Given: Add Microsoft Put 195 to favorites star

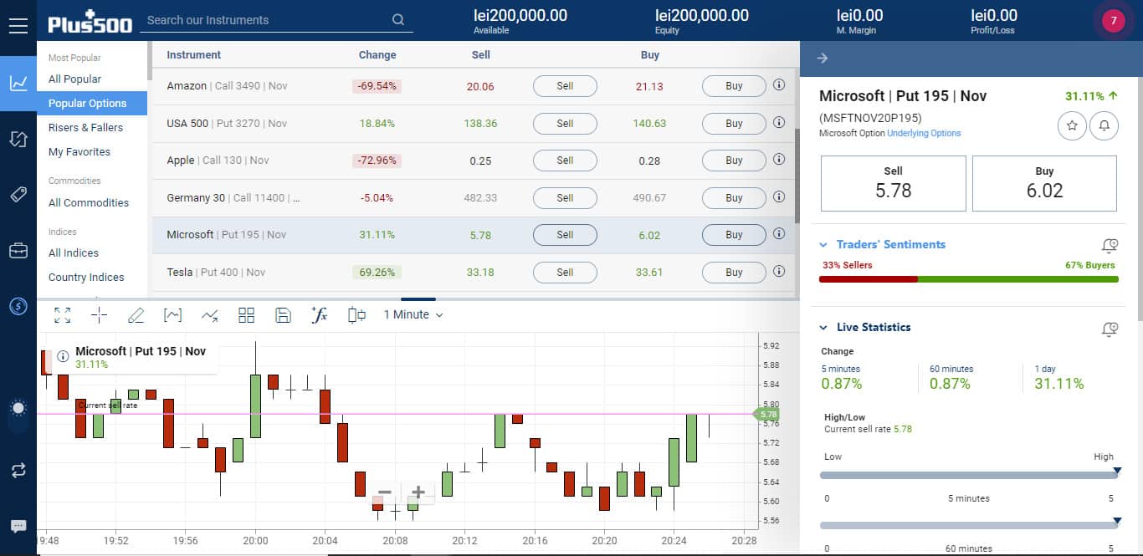Looking at the screenshot, I should 1072,125.
